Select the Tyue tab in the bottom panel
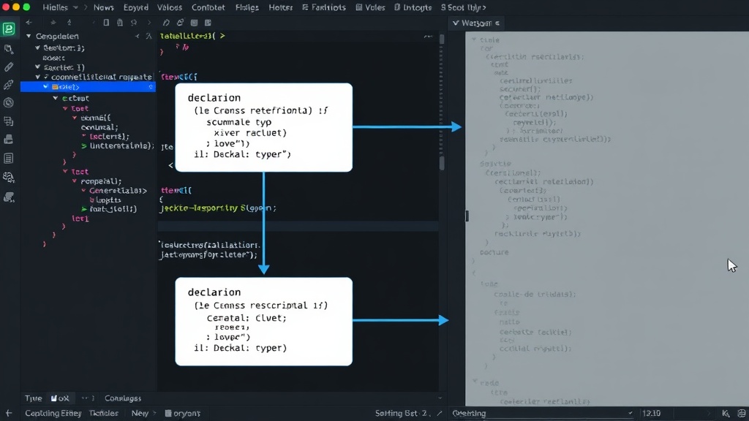 (34, 398)
